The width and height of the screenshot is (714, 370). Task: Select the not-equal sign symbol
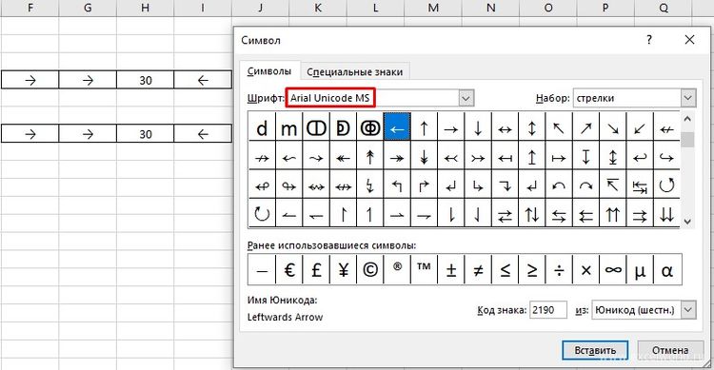[478, 270]
